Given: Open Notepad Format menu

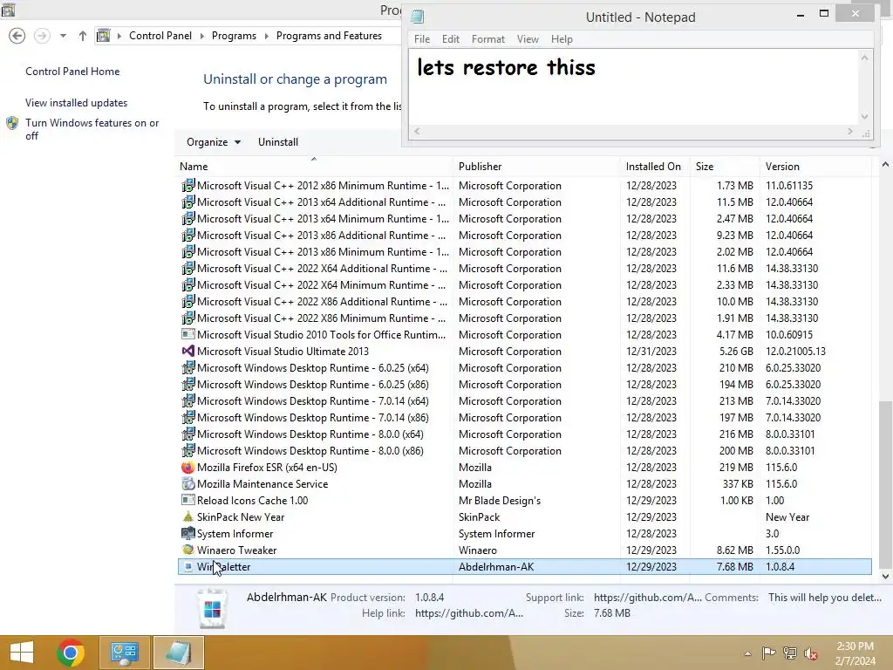Looking at the screenshot, I should (488, 38).
